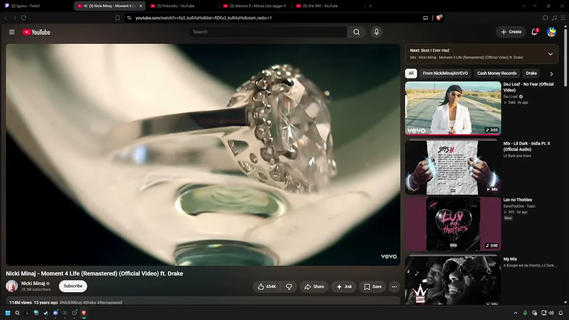Open the Brave Shields icon
The image size is (569, 320).
coord(439,18)
